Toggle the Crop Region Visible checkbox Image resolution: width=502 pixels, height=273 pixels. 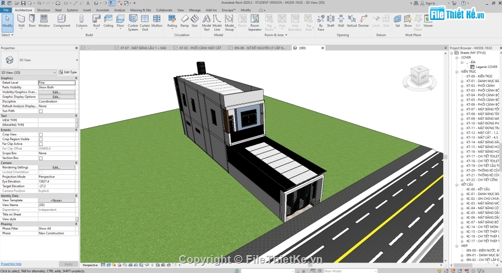point(41,140)
